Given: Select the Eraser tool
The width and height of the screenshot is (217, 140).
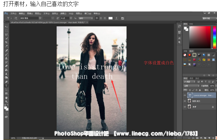Looking at the screenshot, I should (6, 66).
